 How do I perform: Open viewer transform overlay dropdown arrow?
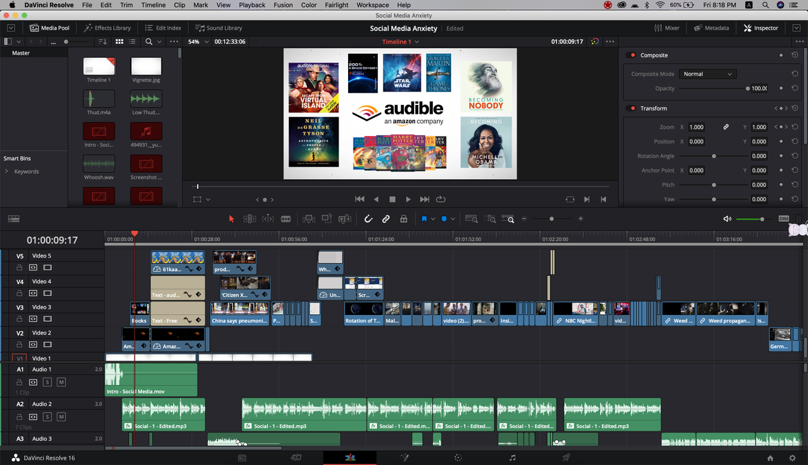pos(208,200)
